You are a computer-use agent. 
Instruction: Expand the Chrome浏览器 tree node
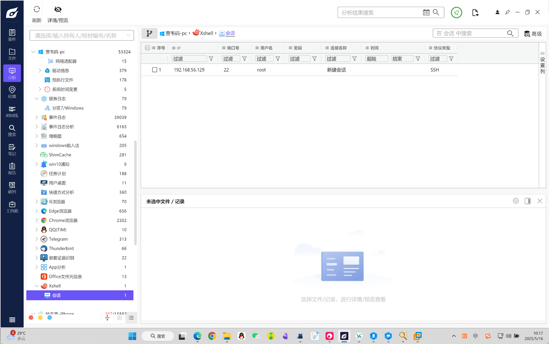(x=37, y=220)
